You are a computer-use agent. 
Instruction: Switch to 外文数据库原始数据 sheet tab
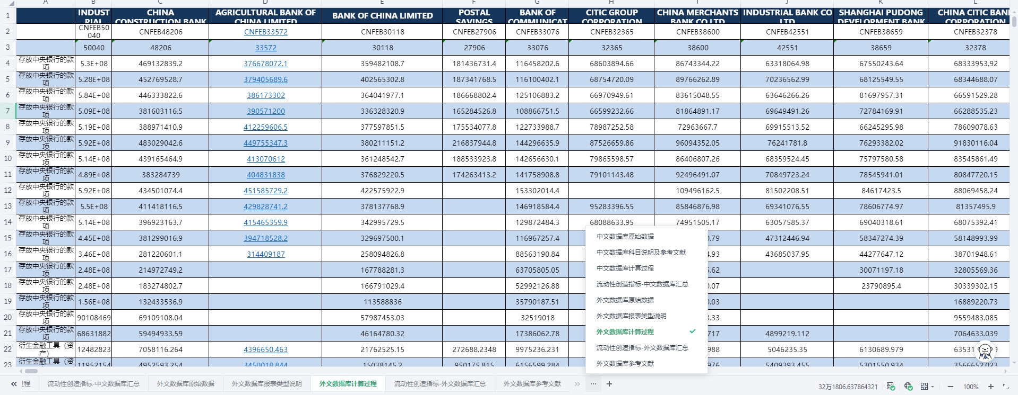(185, 384)
